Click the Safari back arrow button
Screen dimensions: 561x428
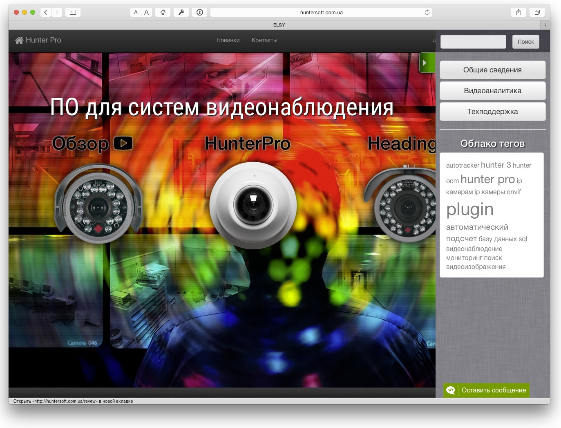[x=46, y=12]
